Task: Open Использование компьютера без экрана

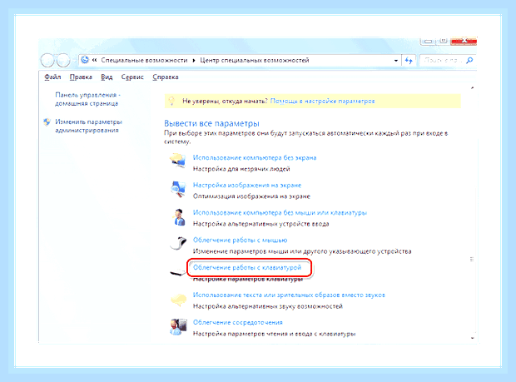Action: click(x=255, y=157)
